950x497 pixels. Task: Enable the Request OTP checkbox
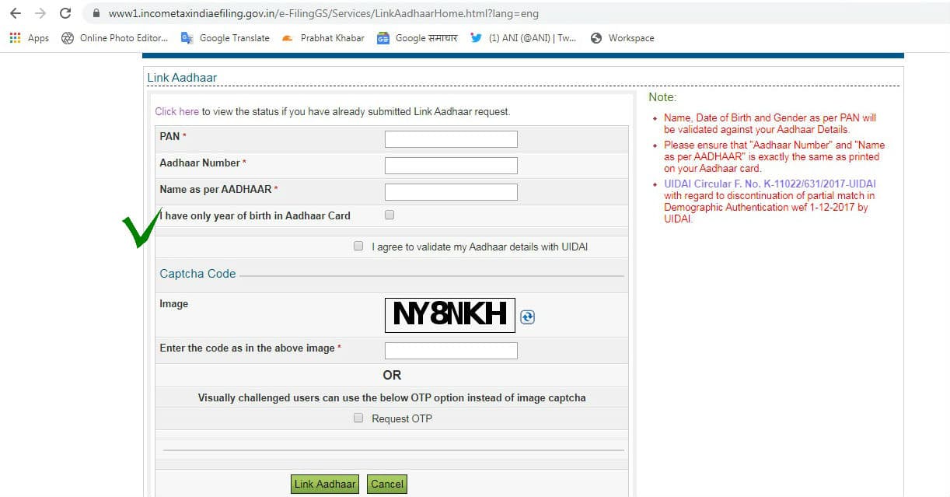(358, 418)
